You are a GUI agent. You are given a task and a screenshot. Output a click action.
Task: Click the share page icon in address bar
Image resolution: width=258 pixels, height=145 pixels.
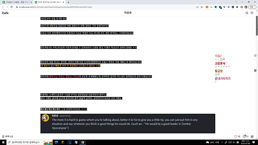[x=197, y=7]
